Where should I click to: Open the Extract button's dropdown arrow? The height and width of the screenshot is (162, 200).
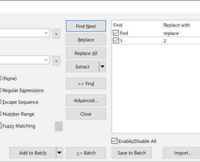pyautogui.click(x=103, y=66)
